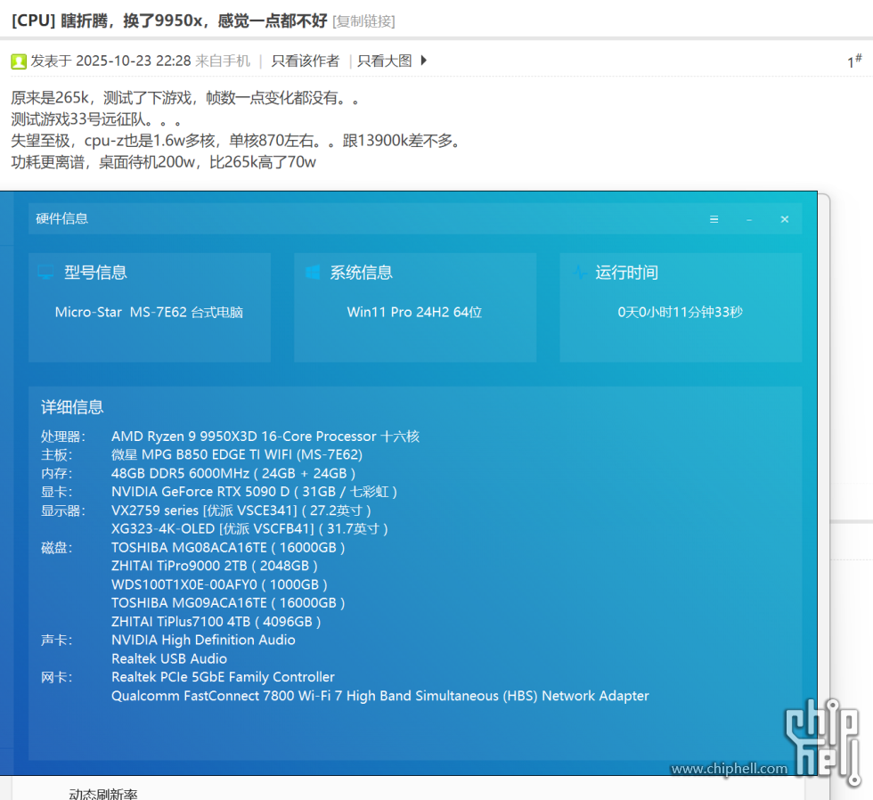Select the 只看大图 option
This screenshot has width=873, height=800.
point(385,61)
